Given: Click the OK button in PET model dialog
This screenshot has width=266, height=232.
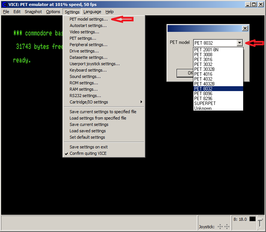Looking at the screenshot, I should point(185,73).
